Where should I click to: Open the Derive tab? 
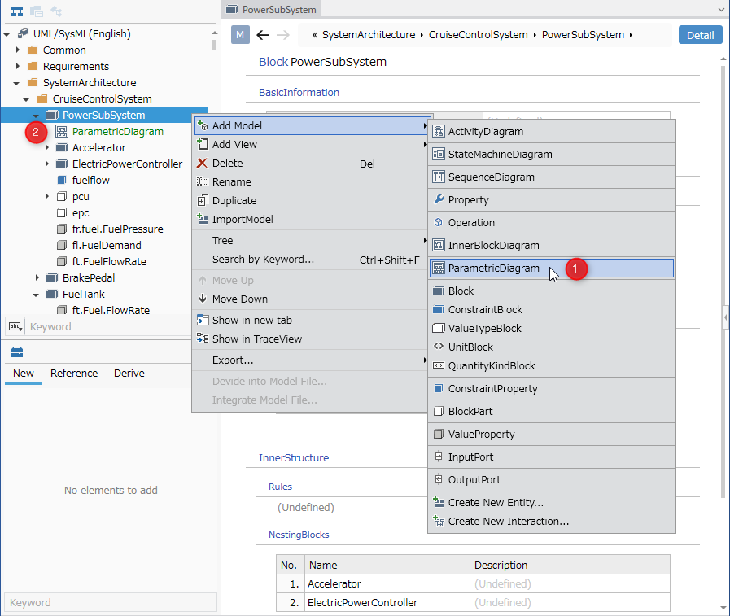tap(129, 373)
